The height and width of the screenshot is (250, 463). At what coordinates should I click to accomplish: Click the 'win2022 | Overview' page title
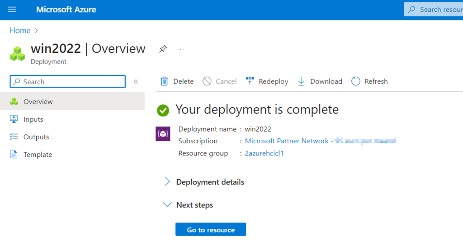[x=88, y=48]
